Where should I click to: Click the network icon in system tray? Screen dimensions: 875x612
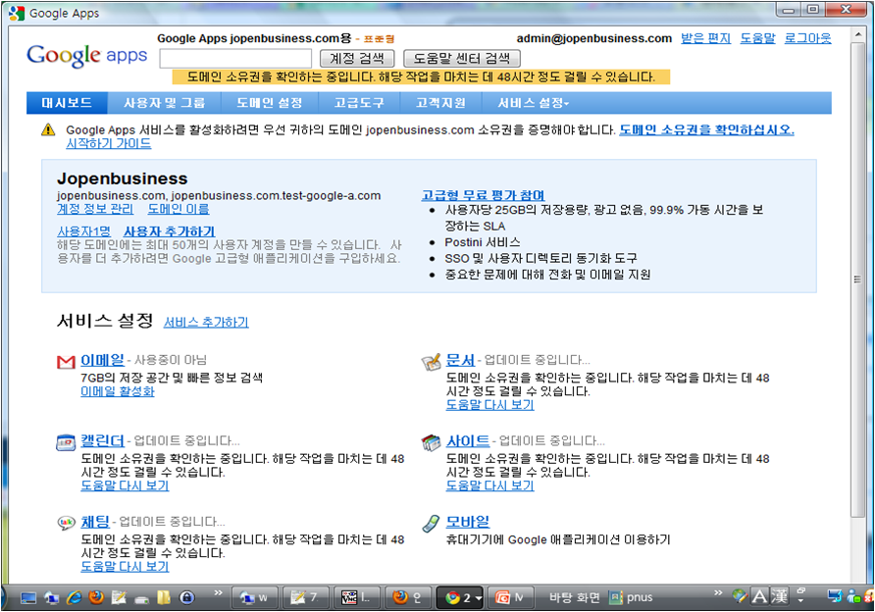835,596
